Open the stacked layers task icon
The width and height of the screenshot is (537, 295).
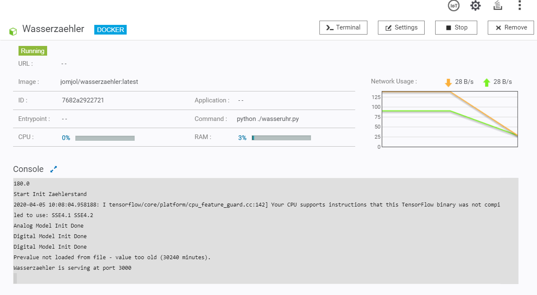pos(497,5)
